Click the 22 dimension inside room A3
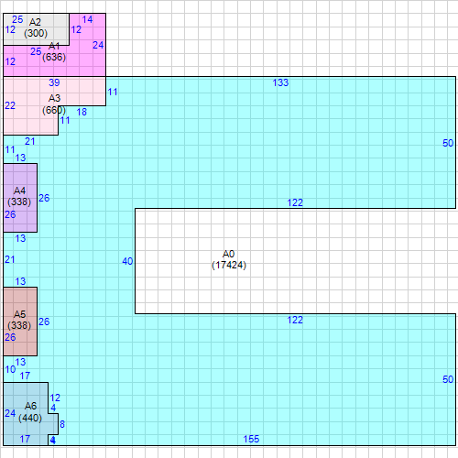The width and height of the screenshot is (458, 458). 10,105
